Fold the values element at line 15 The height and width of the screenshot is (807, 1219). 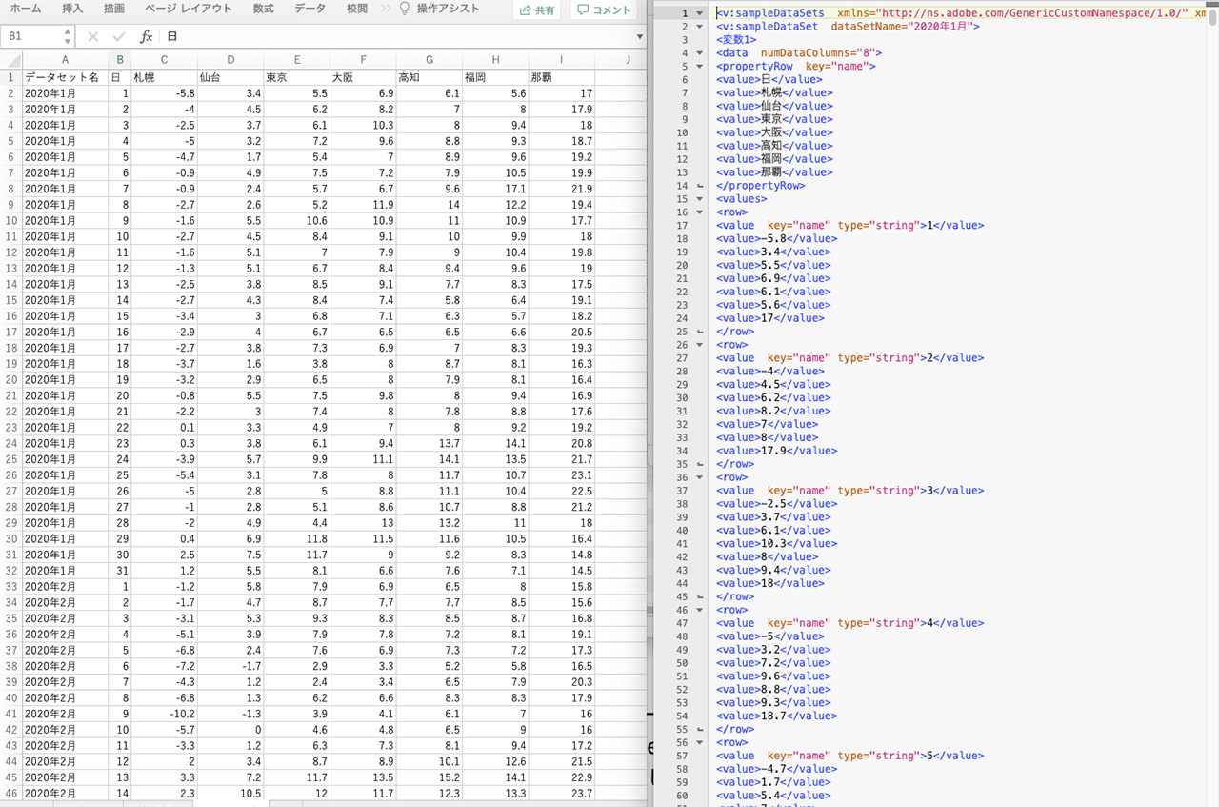click(700, 199)
